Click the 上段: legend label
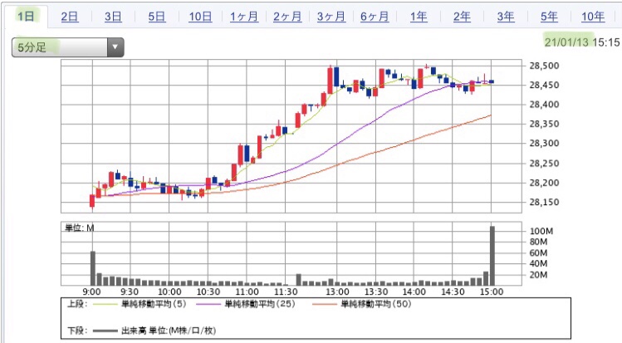 click(76, 304)
